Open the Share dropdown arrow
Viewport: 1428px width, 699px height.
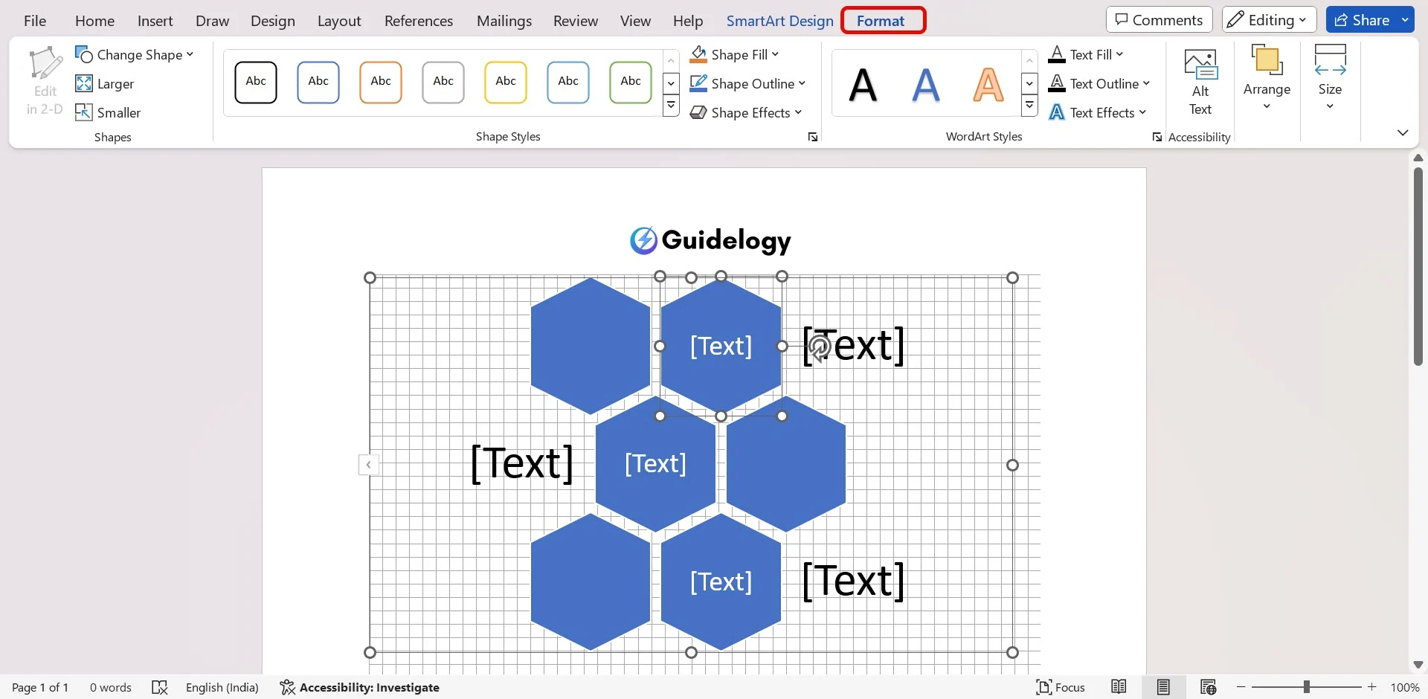1405,20
